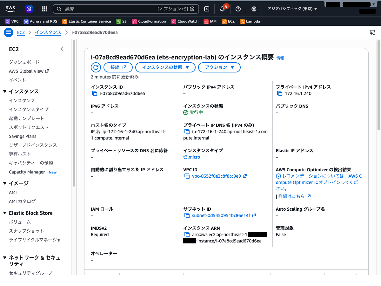This screenshot has width=381, height=286.
Task: Open notifications bell with 6 alerts
Action: point(222,9)
